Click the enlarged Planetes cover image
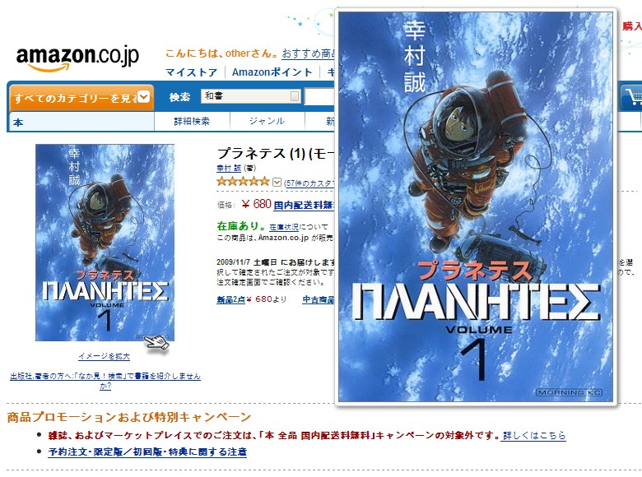This screenshot has width=642, height=477. pyautogui.click(x=476, y=206)
